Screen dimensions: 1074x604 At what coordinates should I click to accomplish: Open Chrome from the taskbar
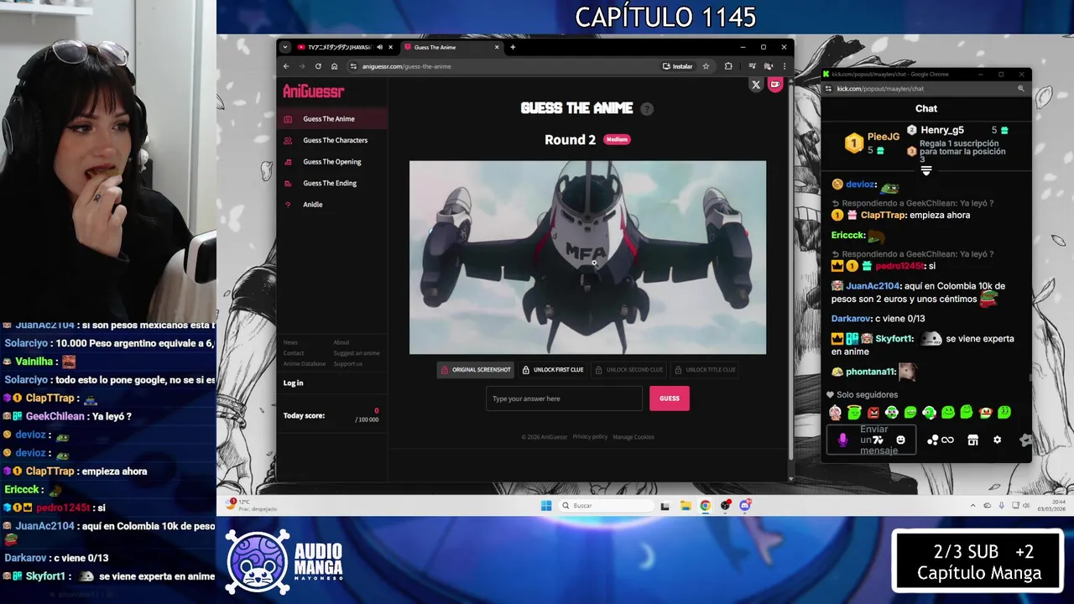[705, 506]
